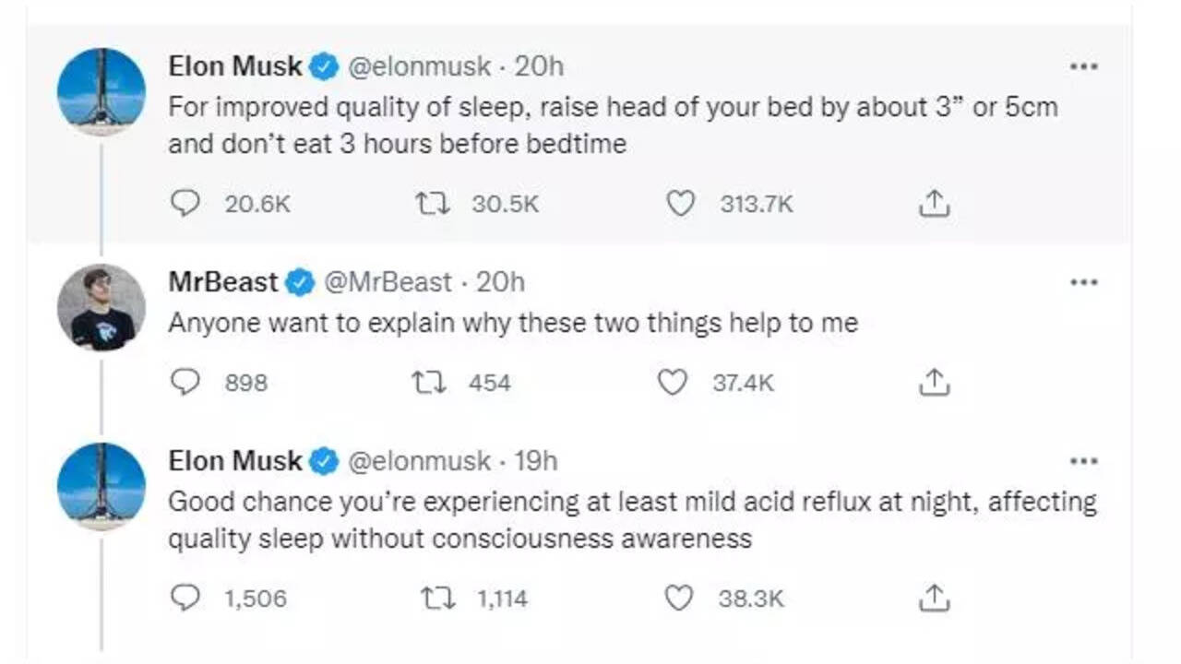The height and width of the screenshot is (664, 1181).
Task: Open the share icon on the sleep advice tweet
Action: click(x=935, y=203)
